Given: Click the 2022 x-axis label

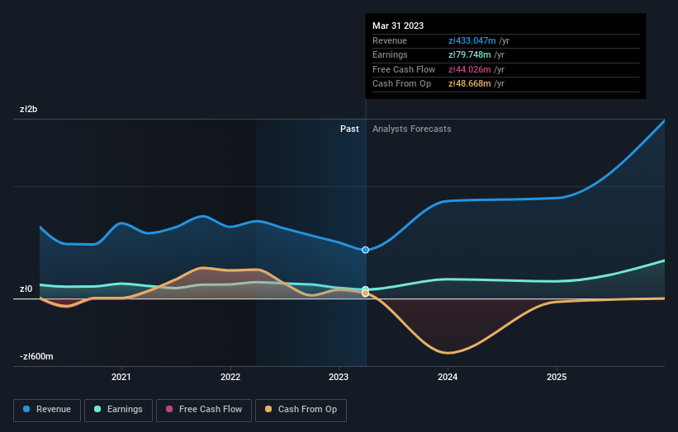Looking at the screenshot, I should (x=230, y=377).
